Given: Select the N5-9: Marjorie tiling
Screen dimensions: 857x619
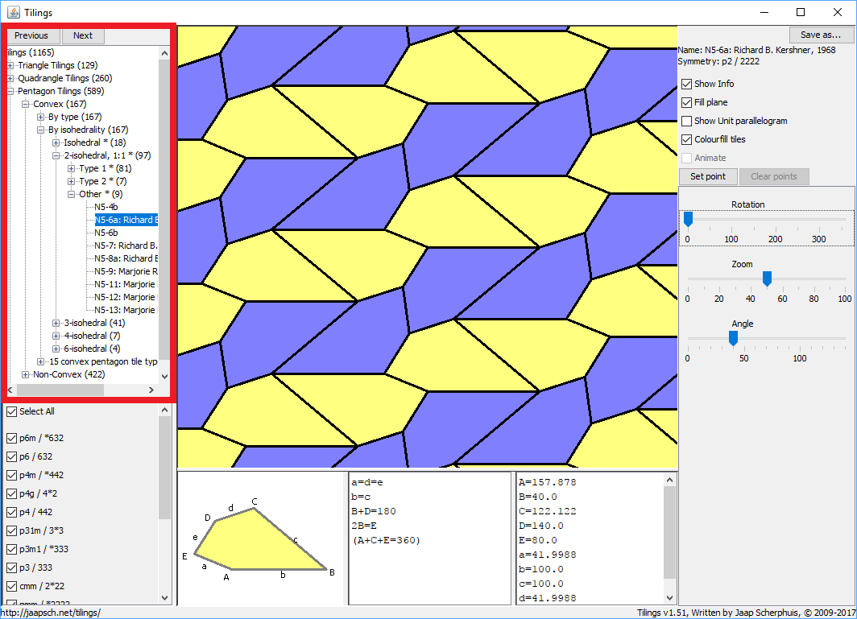Looking at the screenshot, I should tap(126, 271).
